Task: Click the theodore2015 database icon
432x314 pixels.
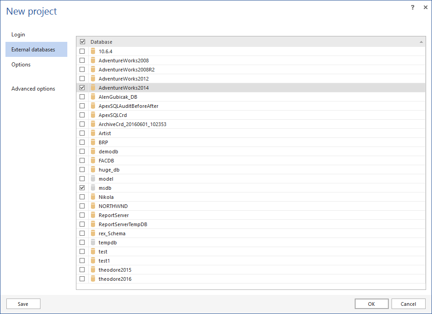Action: 93,269
